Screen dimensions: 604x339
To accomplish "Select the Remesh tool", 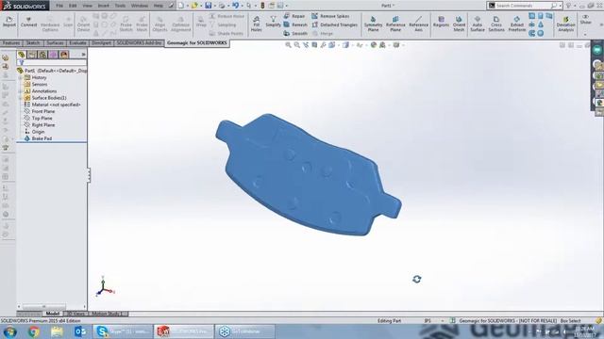I will coord(295,24).
